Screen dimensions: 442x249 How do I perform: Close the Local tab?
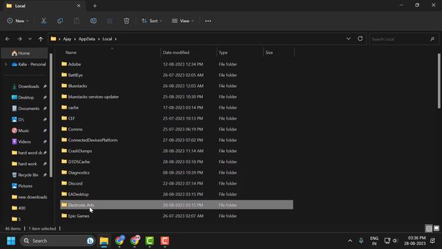pos(79,6)
